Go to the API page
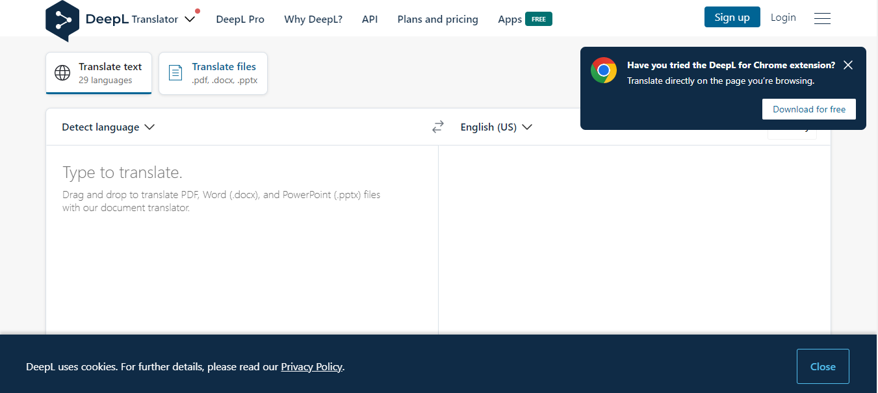Screen dimensions: 878x393 [x=370, y=19]
